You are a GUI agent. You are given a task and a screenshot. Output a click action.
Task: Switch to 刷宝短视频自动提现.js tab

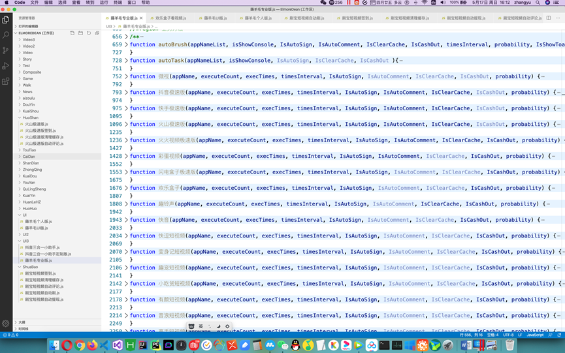point(466,18)
